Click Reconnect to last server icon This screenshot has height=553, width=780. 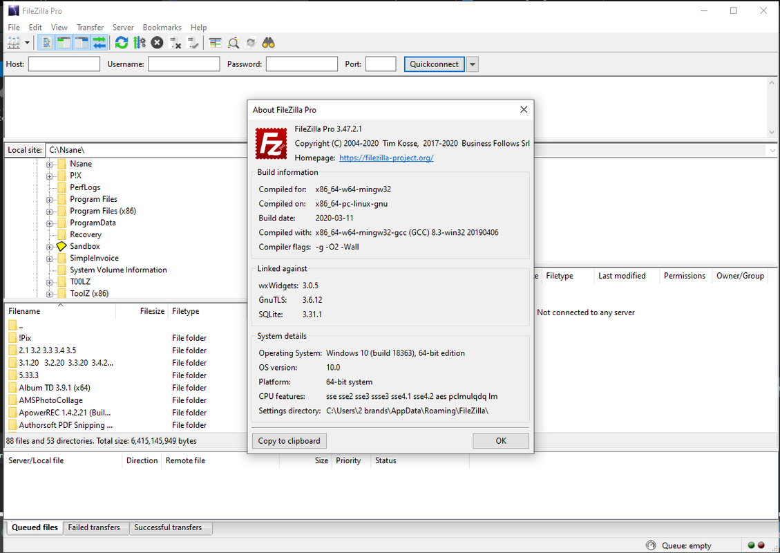[x=193, y=43]
